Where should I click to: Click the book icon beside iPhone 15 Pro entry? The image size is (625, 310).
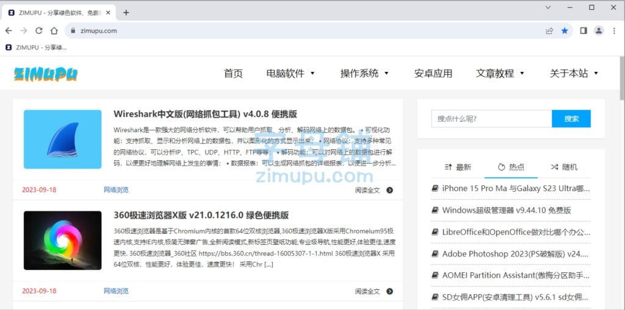point(435,188)
